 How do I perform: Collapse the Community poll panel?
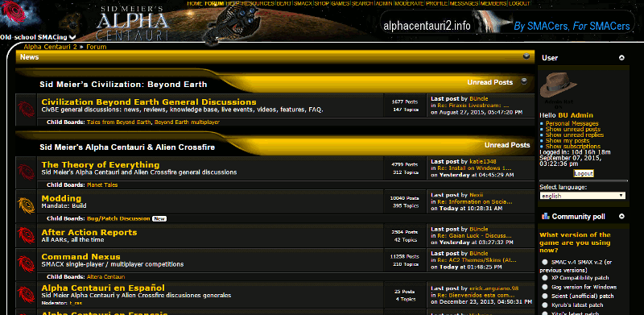[x=621, y=216]
